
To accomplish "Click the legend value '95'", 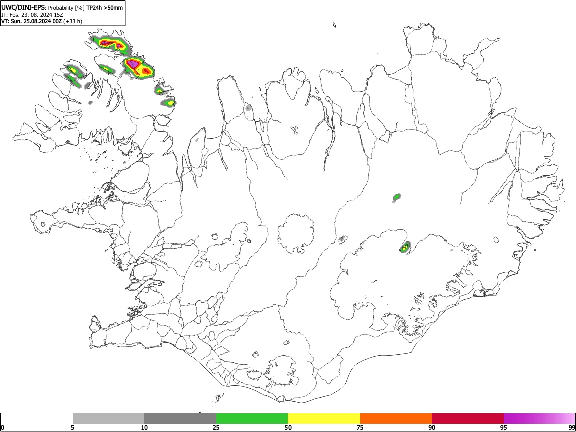I will pos(504,427).
